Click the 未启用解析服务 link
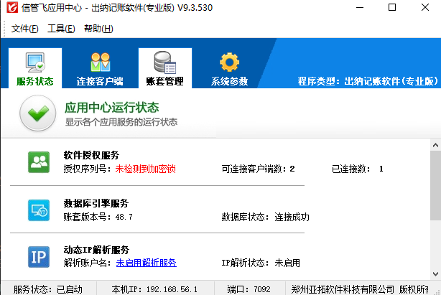The image size is (441, 295). pos(146,263)
